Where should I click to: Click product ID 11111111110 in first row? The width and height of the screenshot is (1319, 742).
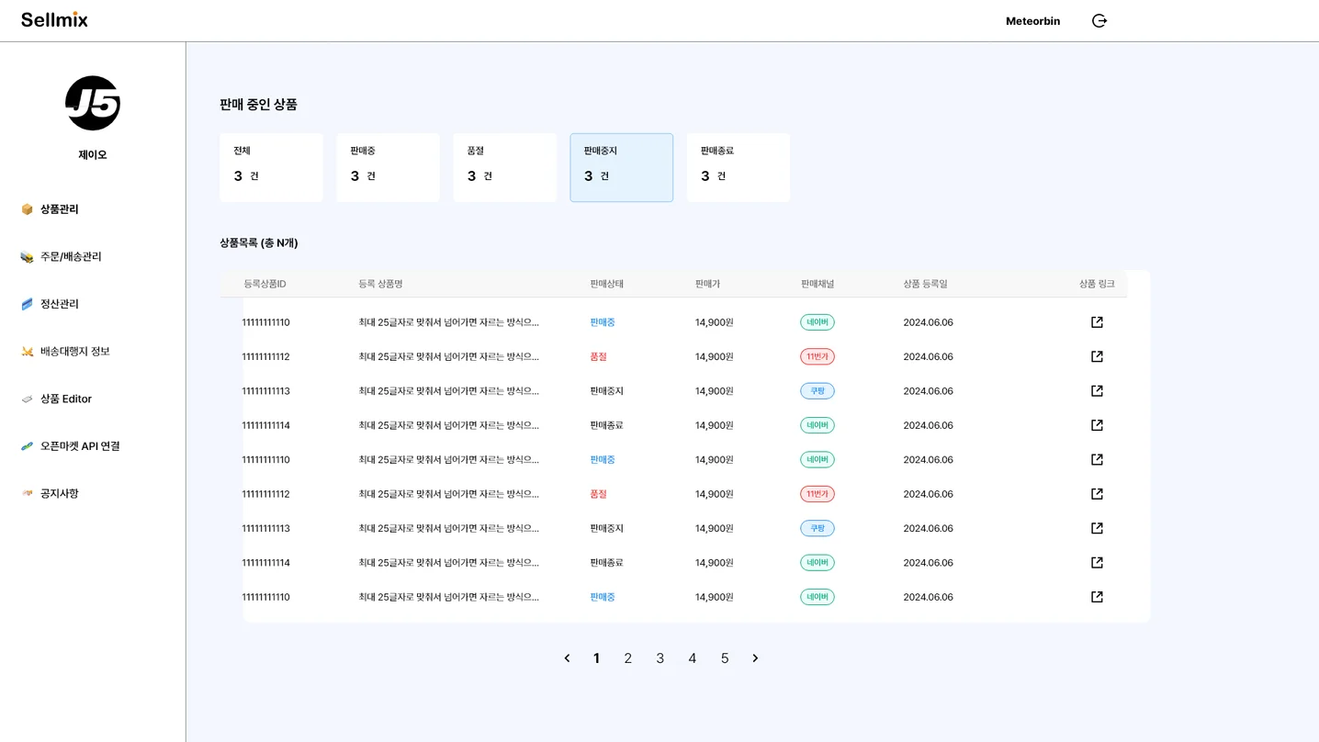[x=265, y=322]
